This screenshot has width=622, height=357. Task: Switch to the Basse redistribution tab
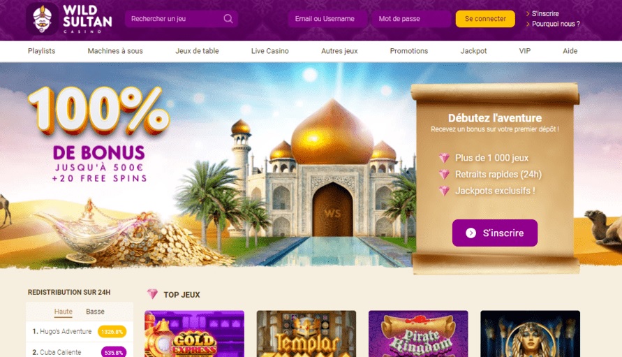click(x=95, y=312)
